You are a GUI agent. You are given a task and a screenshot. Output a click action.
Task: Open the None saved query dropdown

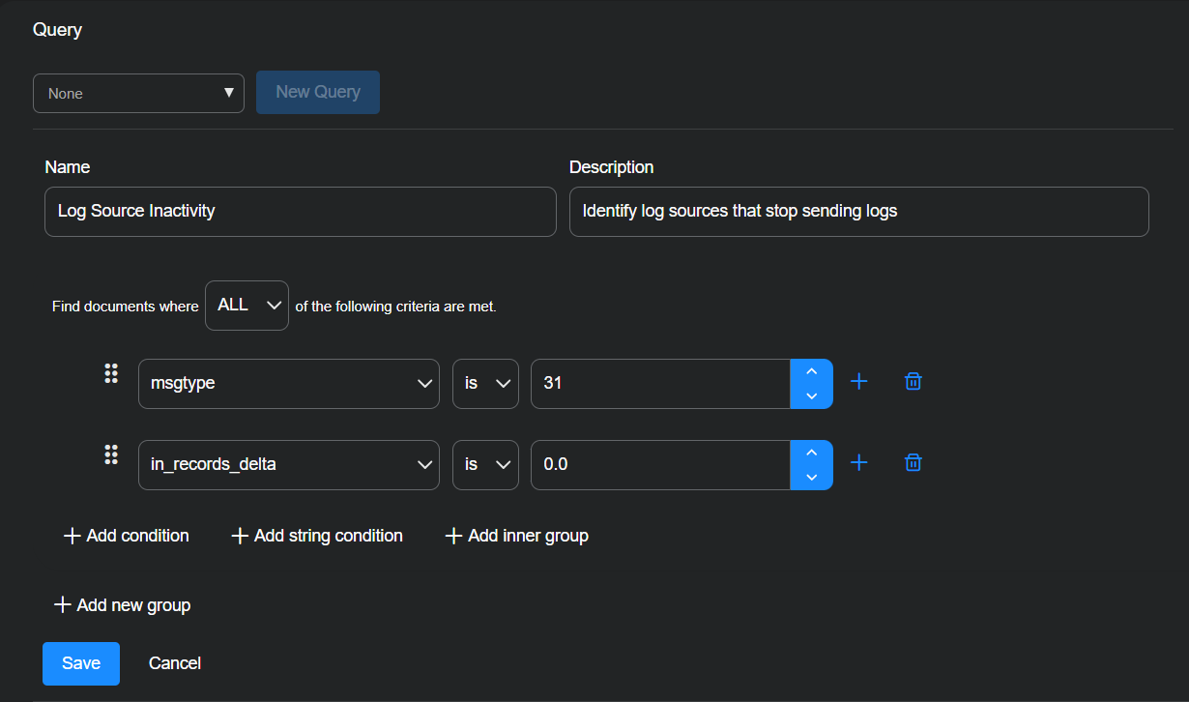[138, 93]
